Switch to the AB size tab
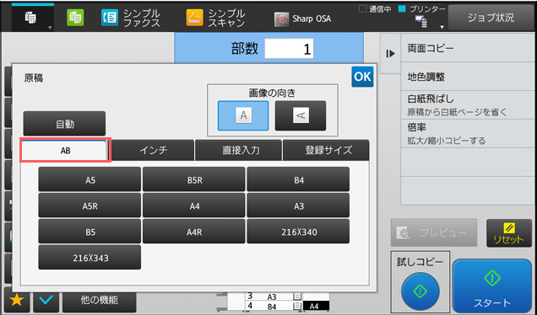 click(65, 150)
